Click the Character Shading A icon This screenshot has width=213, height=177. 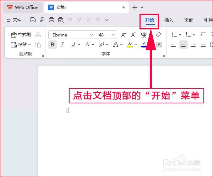click(x=159, y=45)
